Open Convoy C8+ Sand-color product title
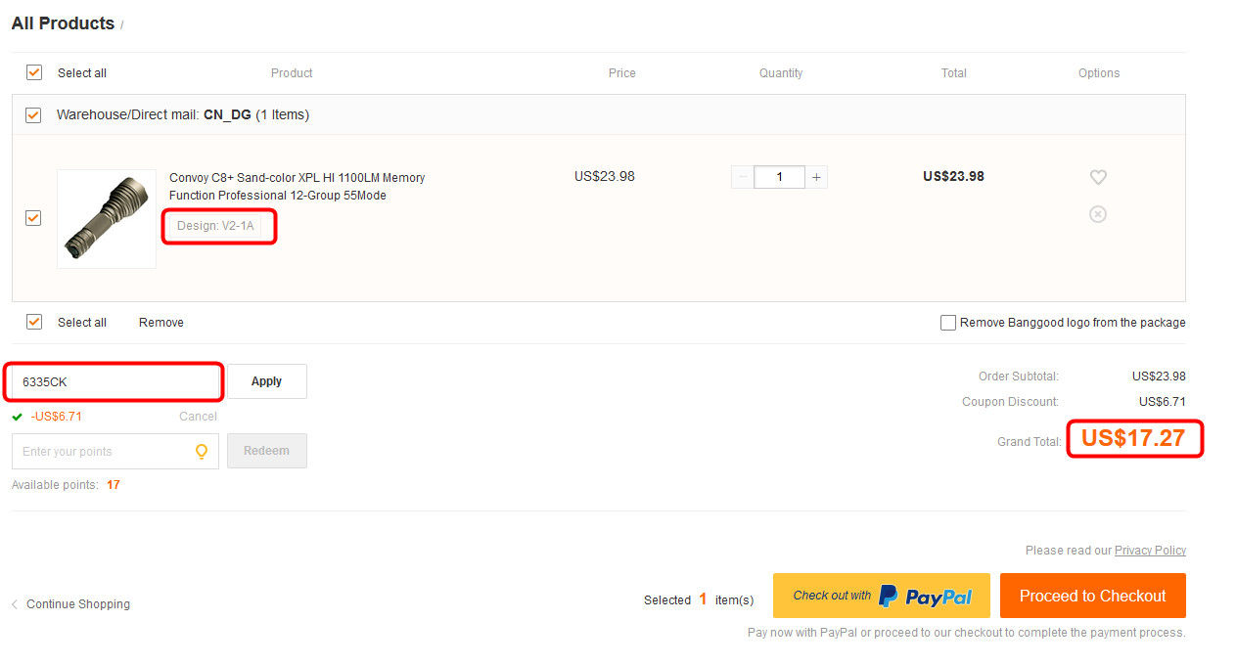Screen dimensions: 1236x665 [298, 187]
